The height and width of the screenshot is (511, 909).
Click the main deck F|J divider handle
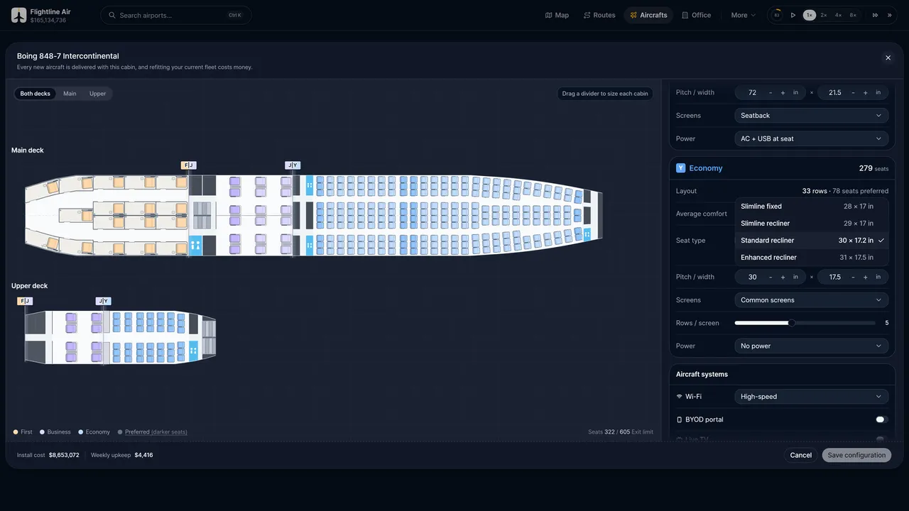[x=188, y=165]
